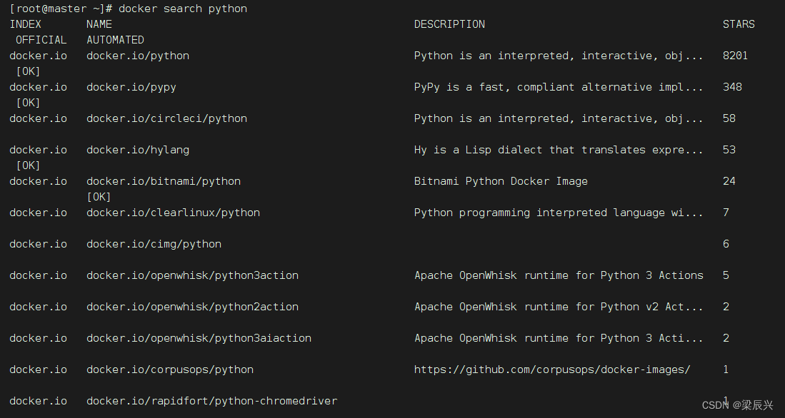Click the docker.io/bitnami/python entry

[164, 181]
